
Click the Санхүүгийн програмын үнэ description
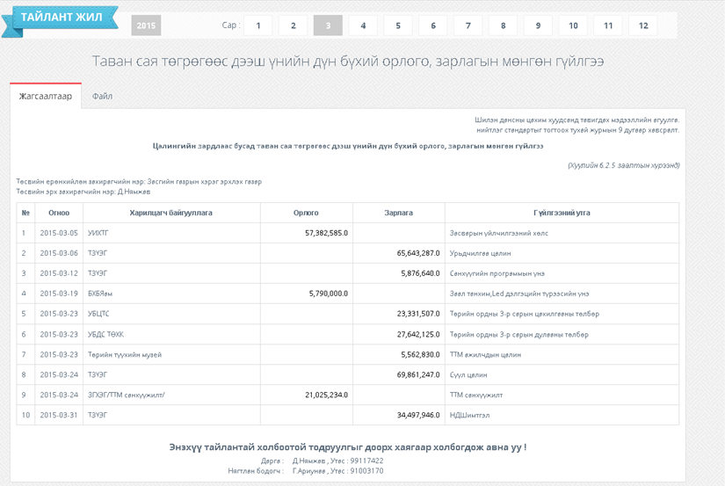pyautogui.click(x=497, y=273)
